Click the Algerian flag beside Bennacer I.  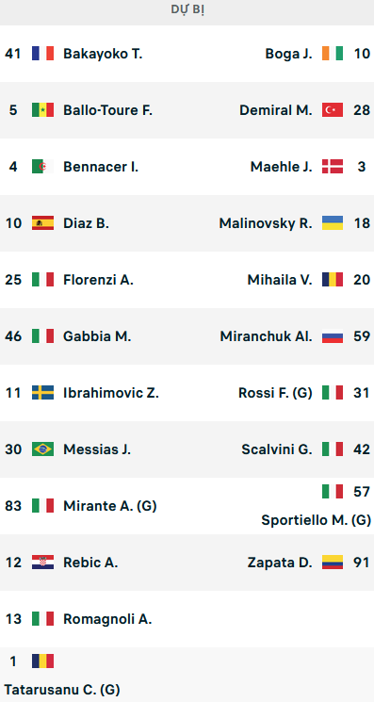point(42,166)
